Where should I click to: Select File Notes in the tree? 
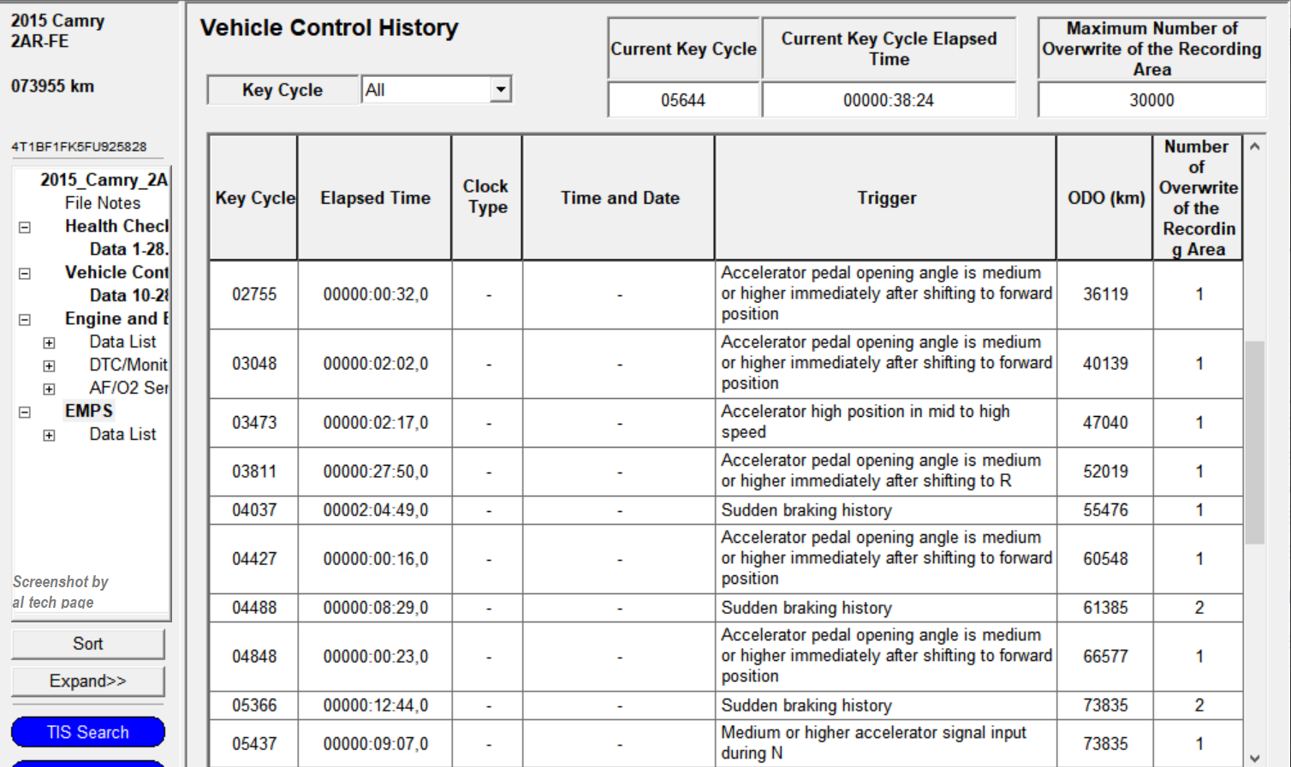(102, 203)
